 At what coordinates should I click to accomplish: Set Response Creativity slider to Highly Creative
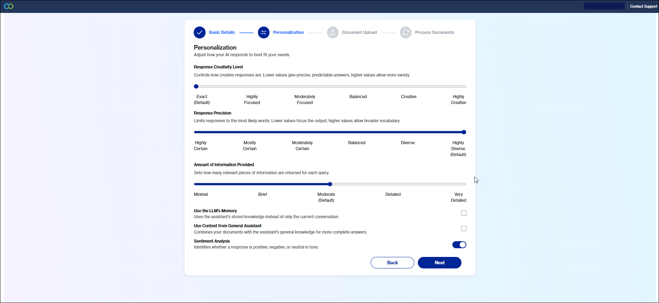464,87
